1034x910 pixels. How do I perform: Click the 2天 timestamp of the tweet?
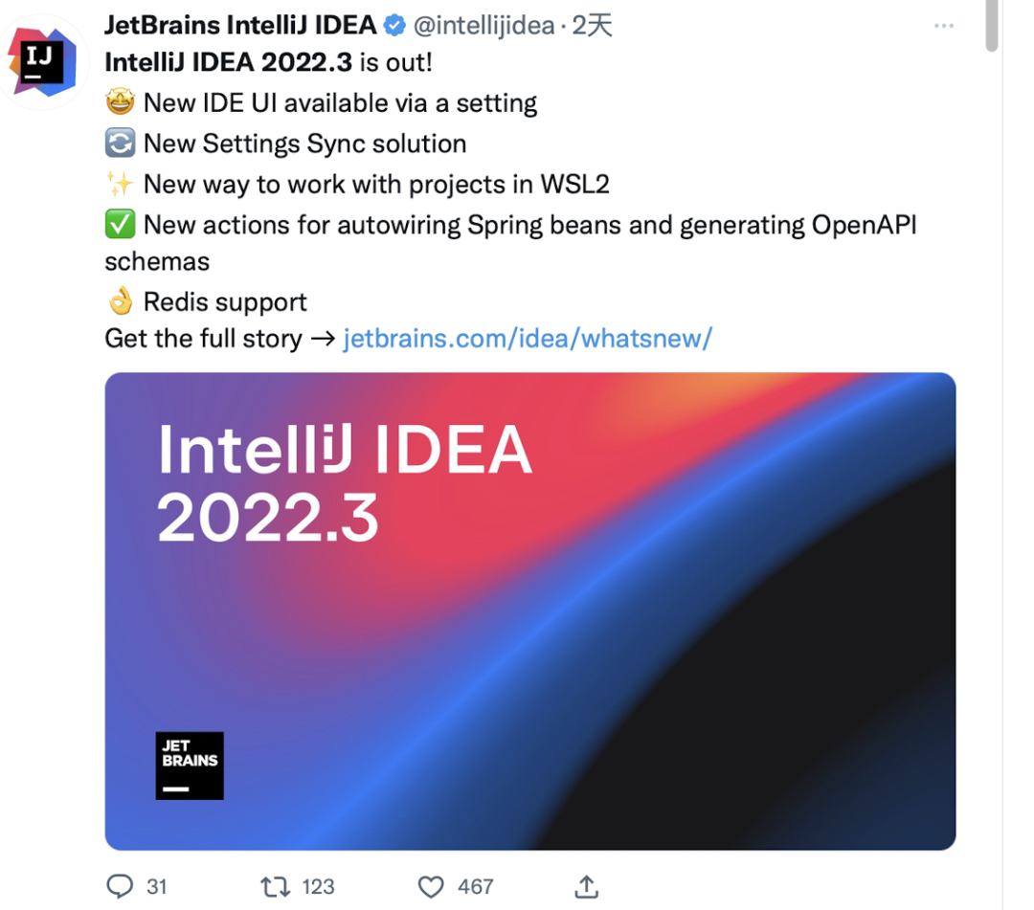pos(592,26)
